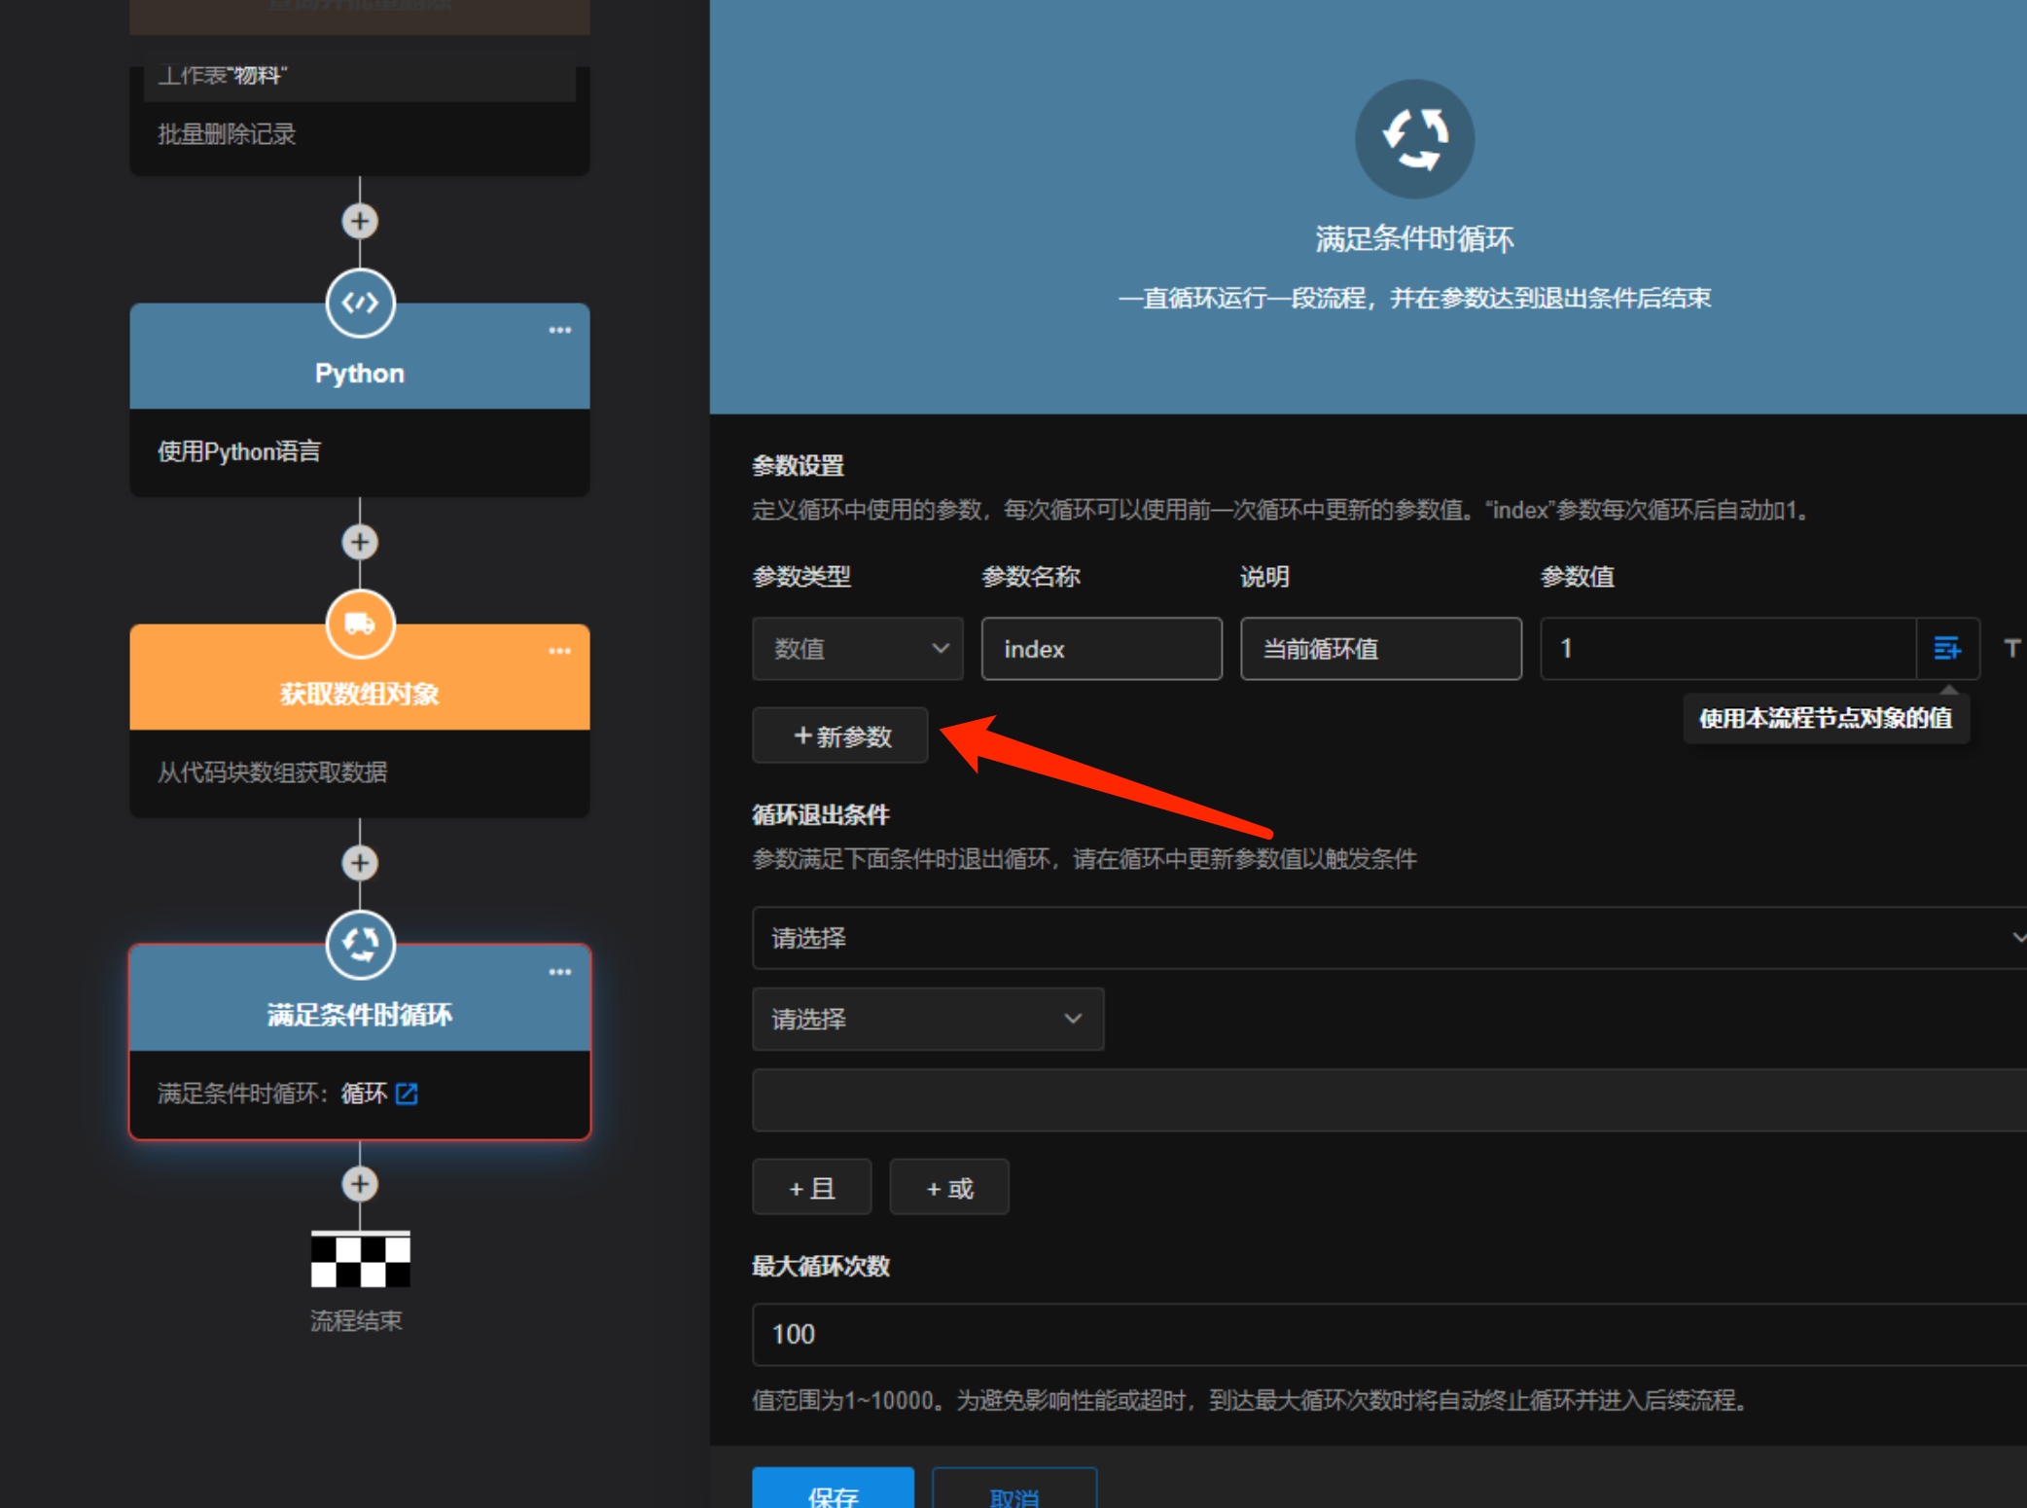Expand the second 请选择 operator dropdown

(x=927, y=1019)
